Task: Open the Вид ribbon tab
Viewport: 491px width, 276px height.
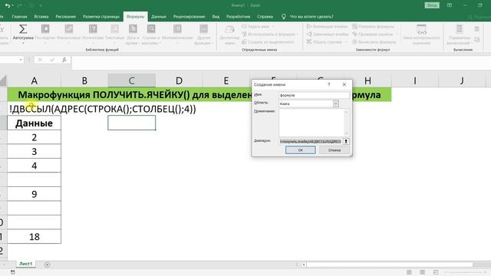Action: pyautogui.click(x=216, y=17)
